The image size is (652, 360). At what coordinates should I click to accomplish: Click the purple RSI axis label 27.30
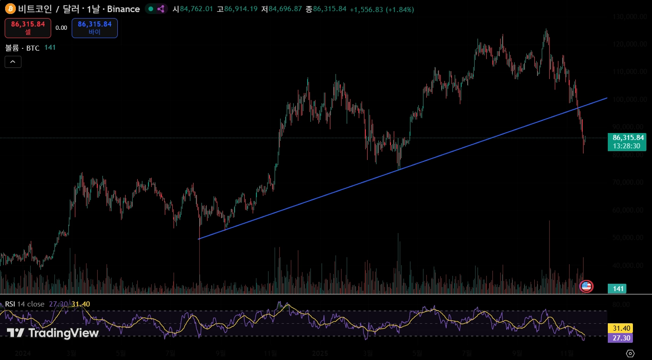pyautogui.click(x=620, y=338)
